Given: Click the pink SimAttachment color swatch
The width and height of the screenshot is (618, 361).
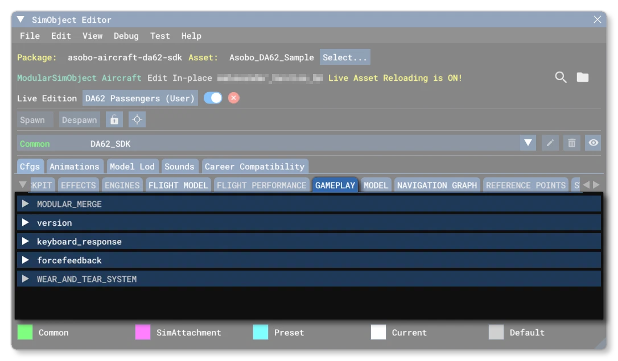Looking at the screenshot, I should pos(143,332).
